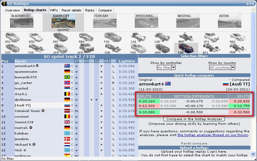Viewport: 257px width, 161px height.
Task: Click racer name Nick-K
Action: 20,150
